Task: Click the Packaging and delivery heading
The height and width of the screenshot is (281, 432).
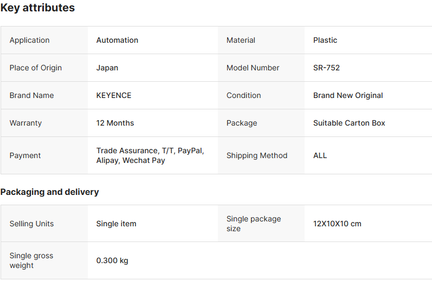Action: click(49, 192)
